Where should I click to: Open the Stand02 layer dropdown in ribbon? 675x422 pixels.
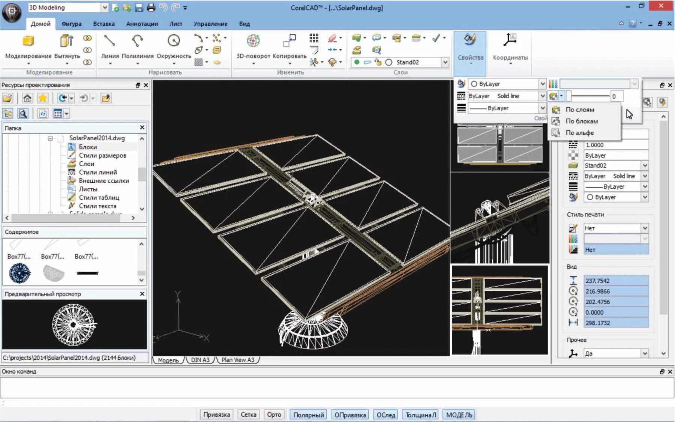445,62
